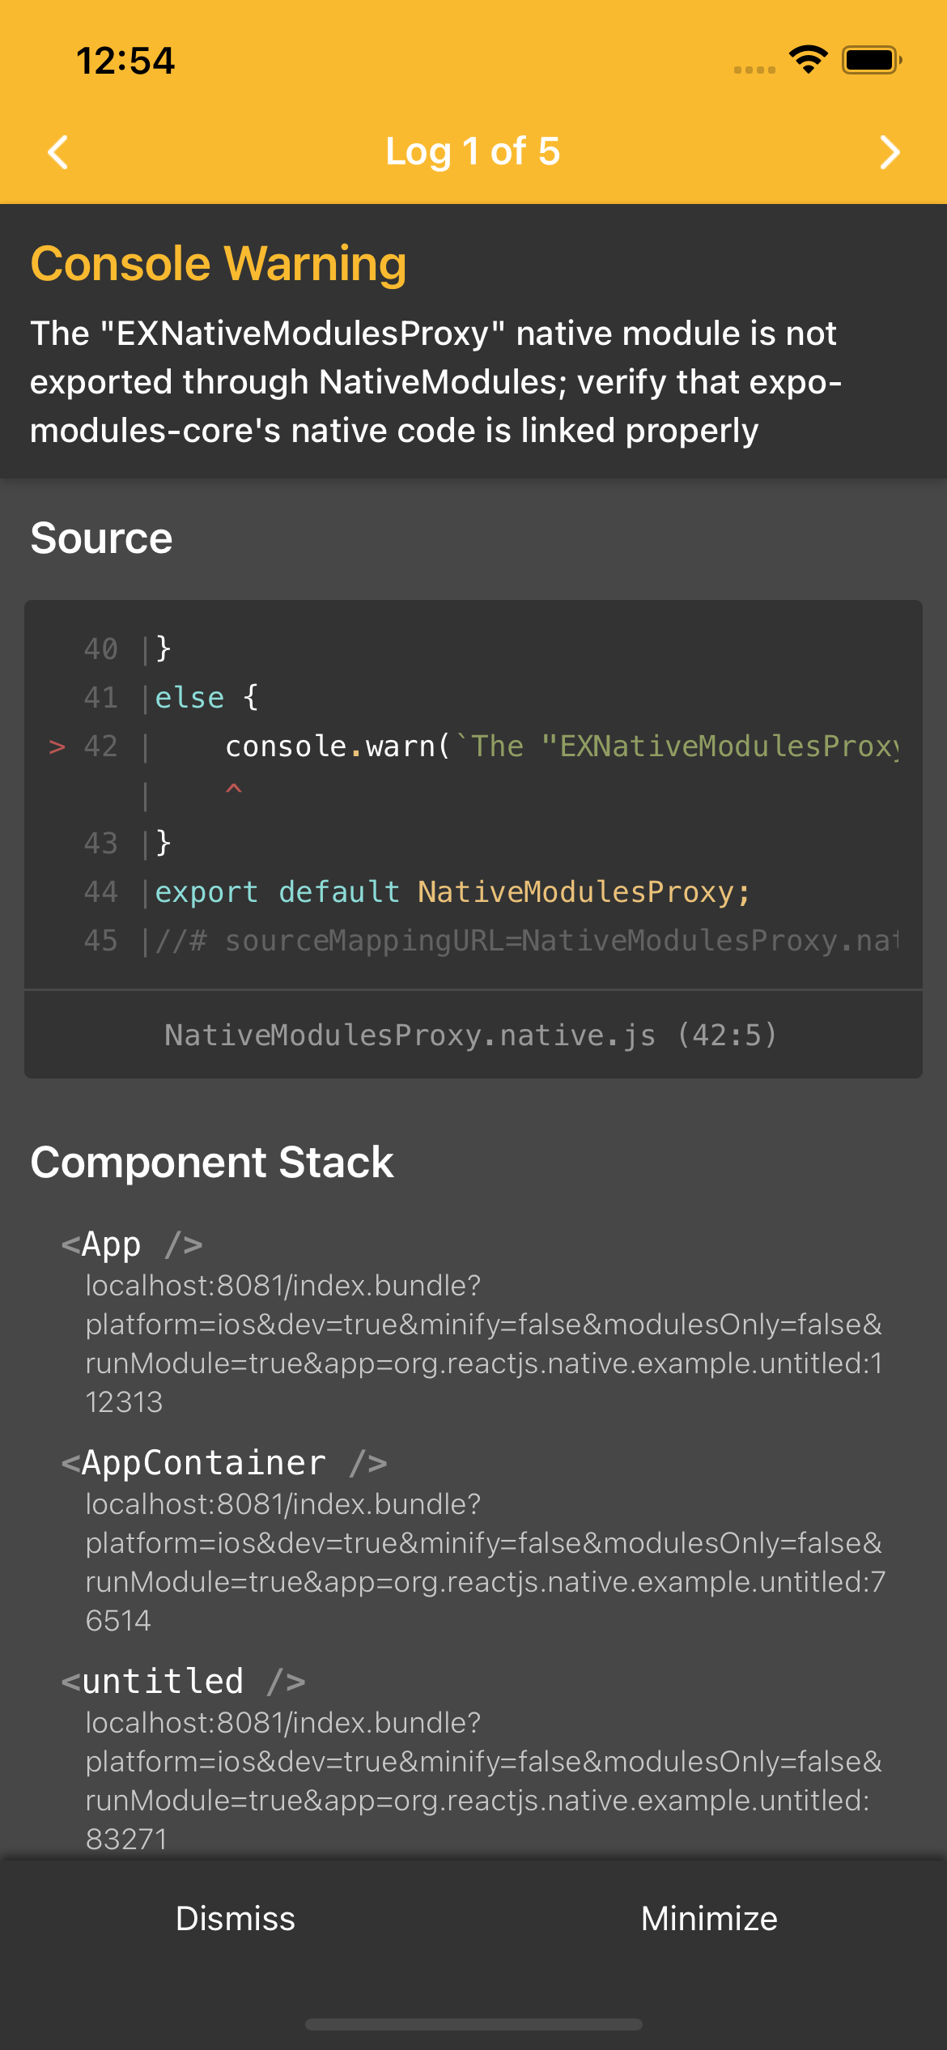This screenshot has width=947, height=2050.
Task: Tap the Component Stack section heading
Action: point(212,1163)
